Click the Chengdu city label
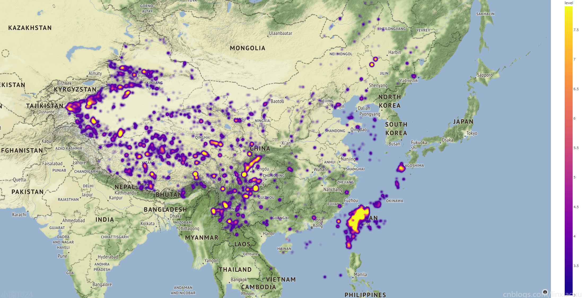Viewport: 583px width, 298px height. point(260,169)
